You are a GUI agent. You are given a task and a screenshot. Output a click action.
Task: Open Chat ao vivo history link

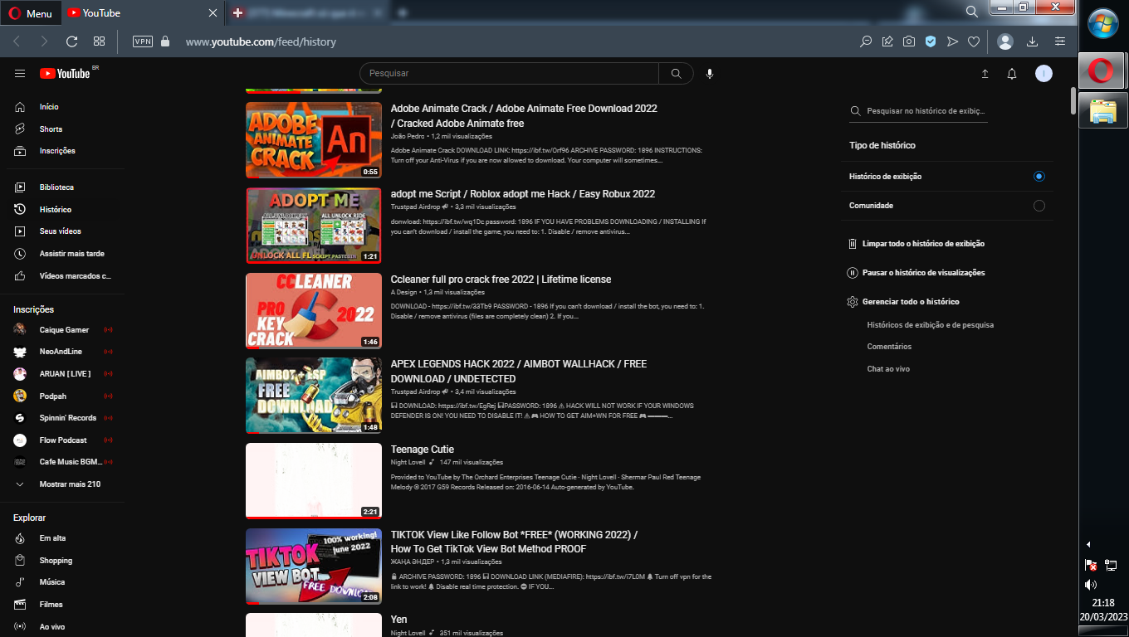(x=888, y=369)
